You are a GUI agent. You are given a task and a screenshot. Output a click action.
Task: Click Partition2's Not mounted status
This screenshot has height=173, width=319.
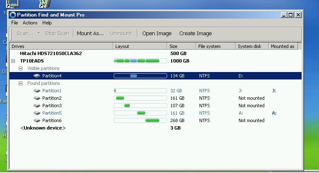click(251, 98)
